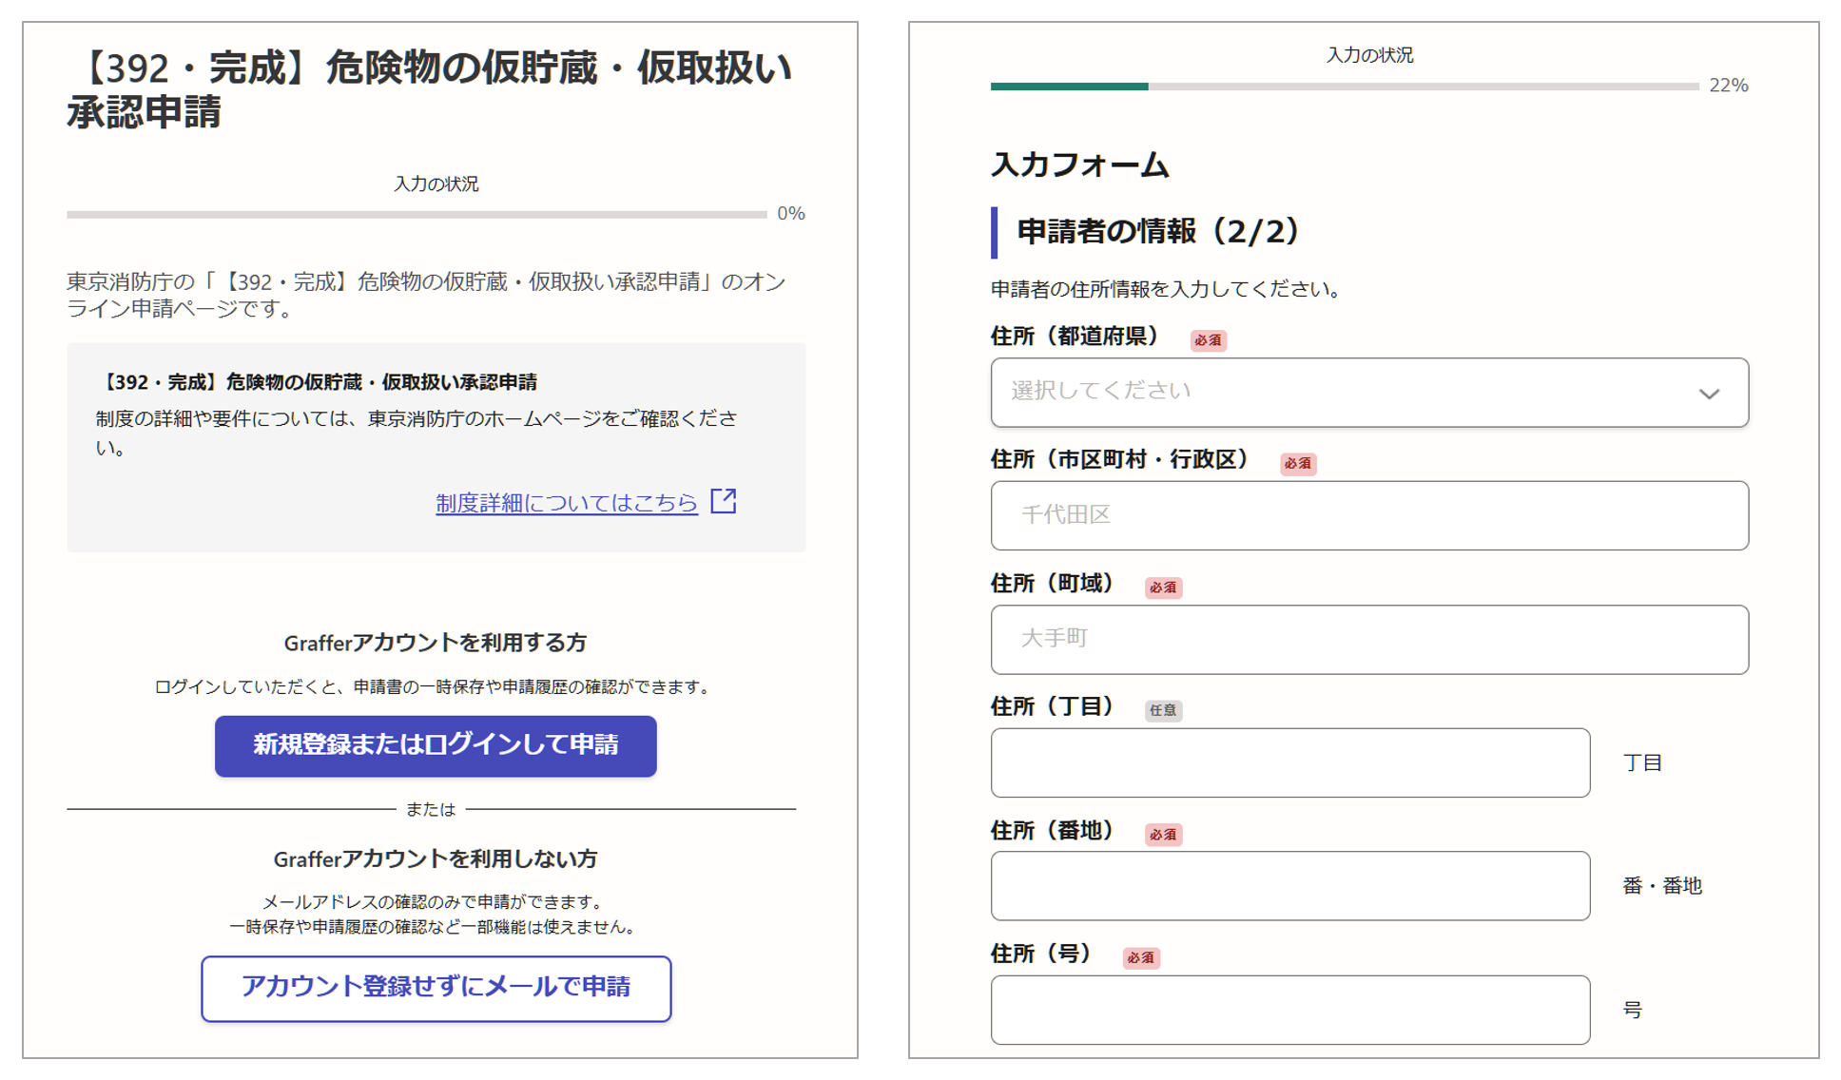Focus the 市区町村・行政区 input field
This screenshot has height=1080, width=1841.
(1368, 515)
